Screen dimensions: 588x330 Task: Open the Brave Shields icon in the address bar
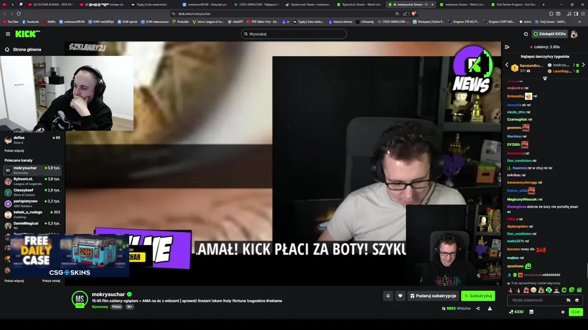(414, 14)
